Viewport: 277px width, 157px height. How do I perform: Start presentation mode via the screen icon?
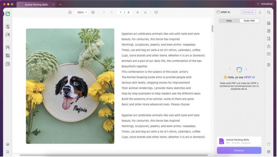pos(156,12)
